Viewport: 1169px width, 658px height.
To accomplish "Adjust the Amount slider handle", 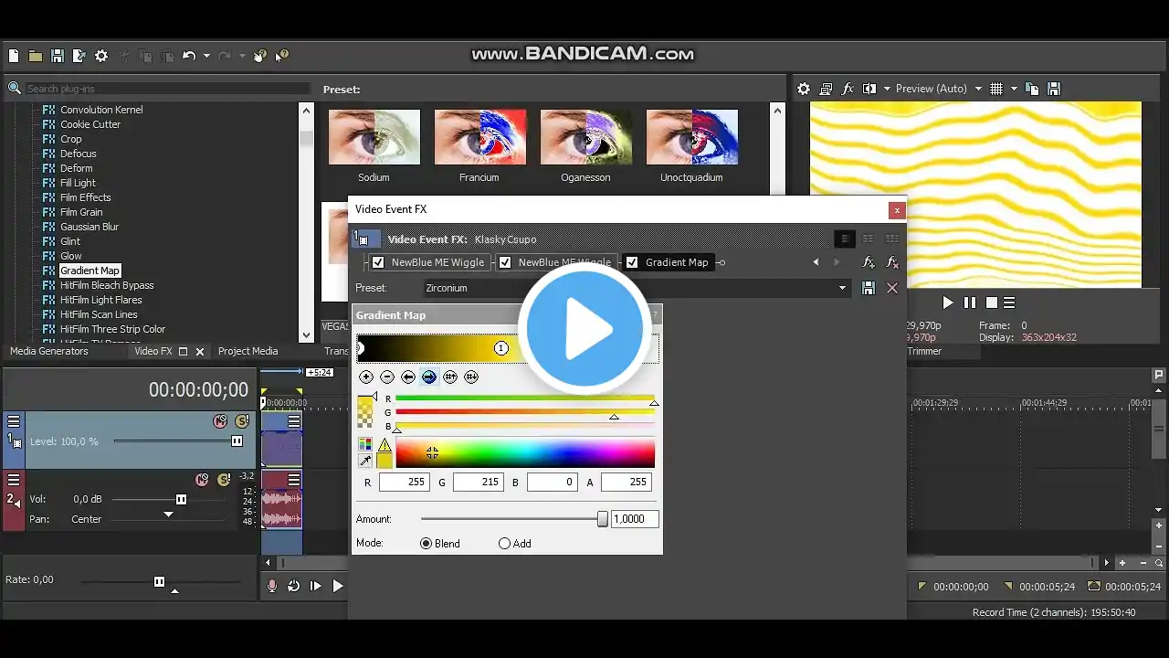I will click(603, 519).
